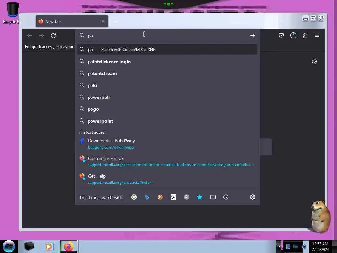Click the bookmarks toolbar 'For quick access' text

[x=50, y=47]
